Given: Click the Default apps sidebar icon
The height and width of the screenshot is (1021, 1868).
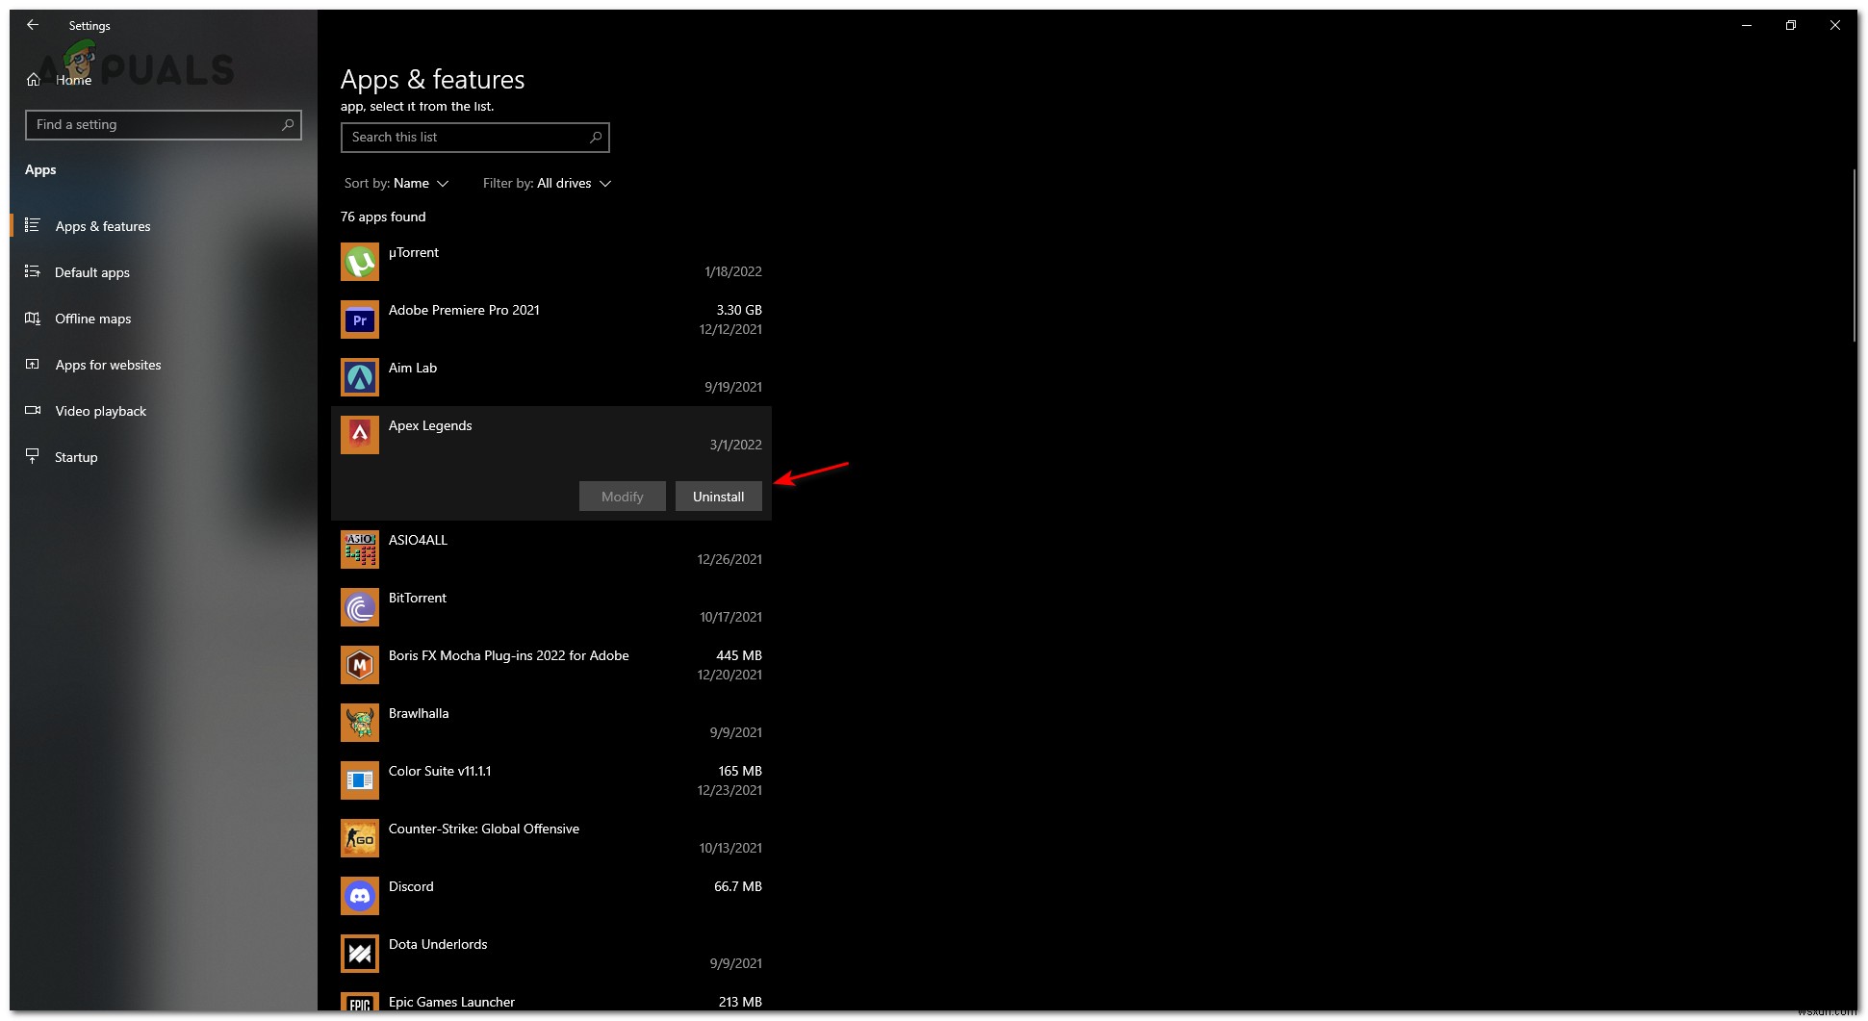Looking at the screenshot, I should [x=33, y=272].
